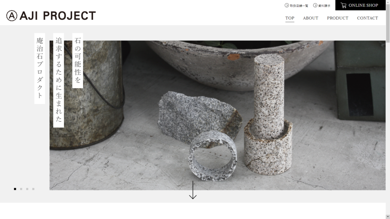This screenshot has height=219, width=390.
Task: Click the circled arrow beside 資料請求
Action: (x=315, y=5)
